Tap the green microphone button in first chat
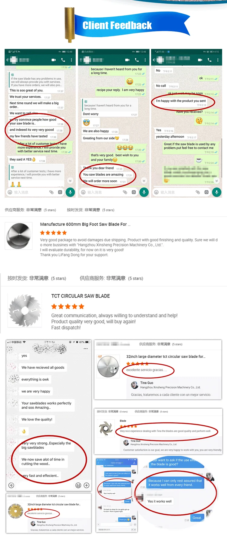227x538 pixels. coord(70,192)
